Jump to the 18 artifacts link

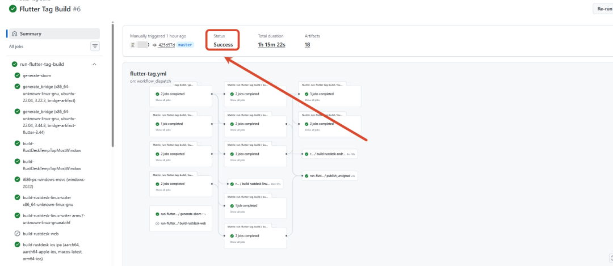tap(307, 45)
